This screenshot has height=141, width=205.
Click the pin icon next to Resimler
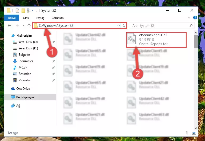pos(54,74)
